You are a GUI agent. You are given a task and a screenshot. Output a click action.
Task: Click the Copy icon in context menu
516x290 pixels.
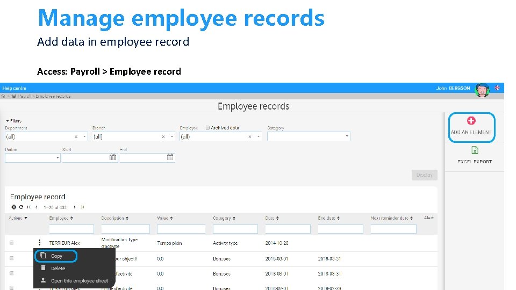pyautogui.click(x=43, y=256)
